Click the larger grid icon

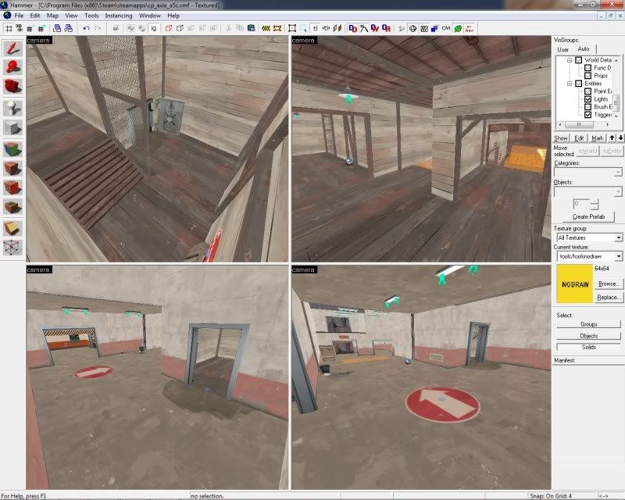41,28
